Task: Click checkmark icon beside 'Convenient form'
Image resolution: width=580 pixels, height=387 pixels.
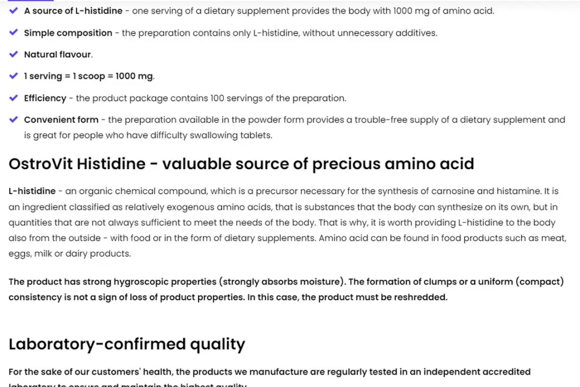Action: [x=13, y=120]
